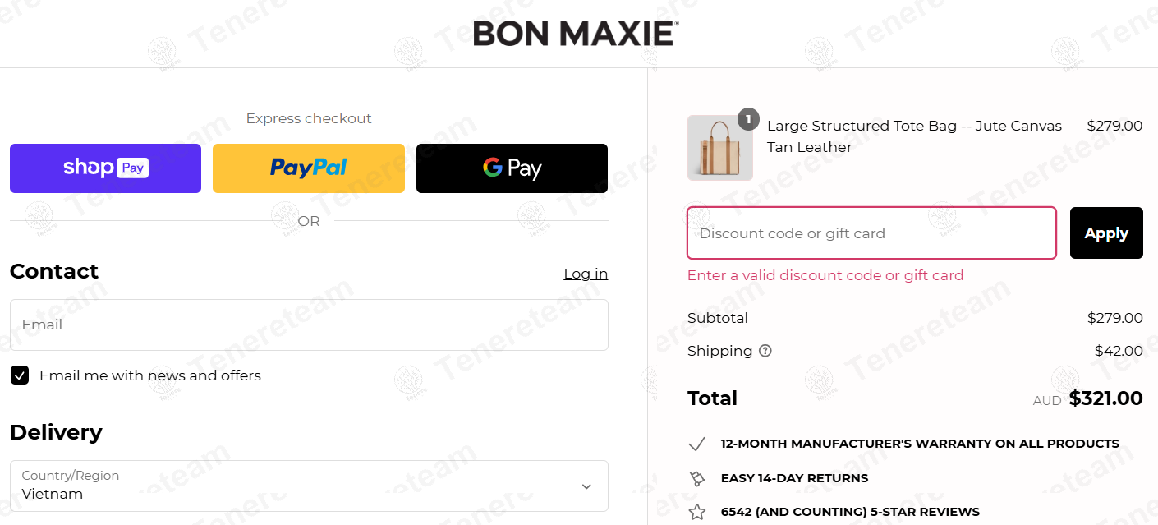This screenshot has width=1158, height=525.
Task: Choose the Google Pay checkout button
Action: point(512,168)
